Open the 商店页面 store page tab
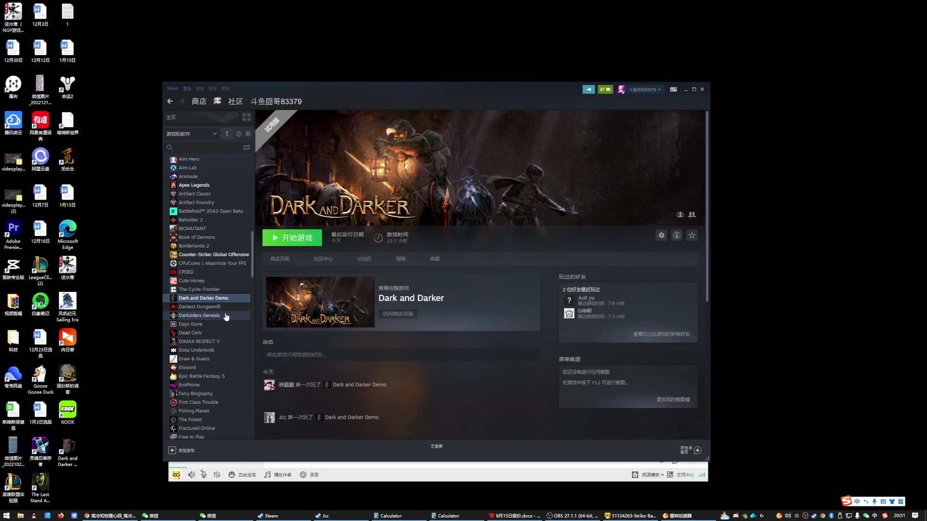 tap(280, 259)
